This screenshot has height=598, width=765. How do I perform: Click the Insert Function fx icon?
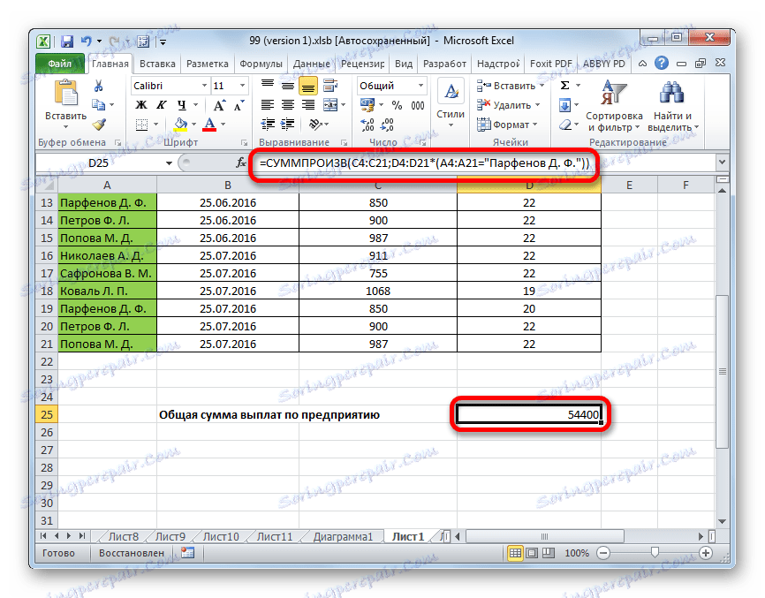tap(241, 163)
